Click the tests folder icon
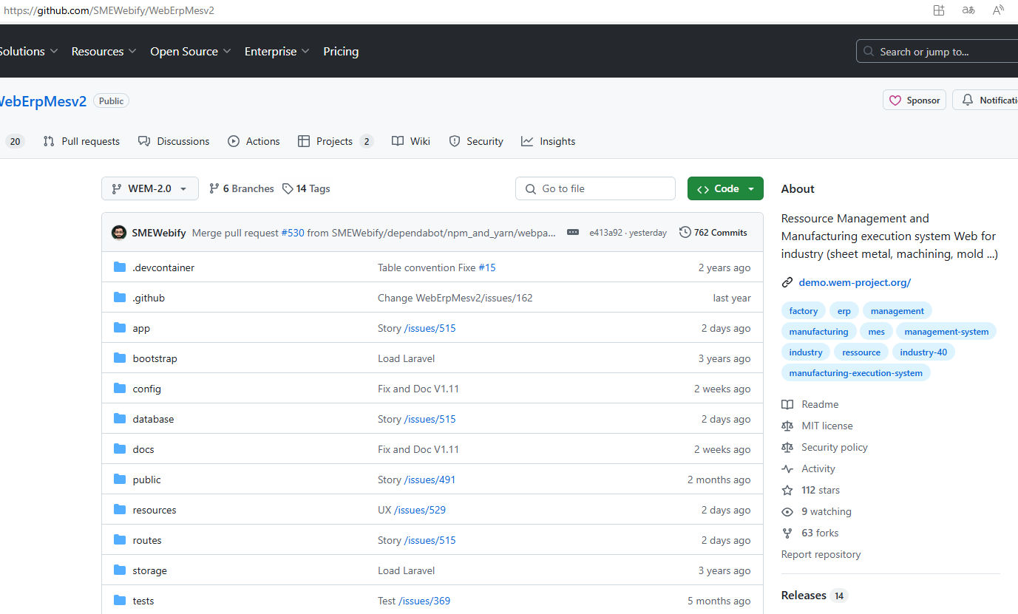This screenshot has width=1018, height=614. pos(120,601)
